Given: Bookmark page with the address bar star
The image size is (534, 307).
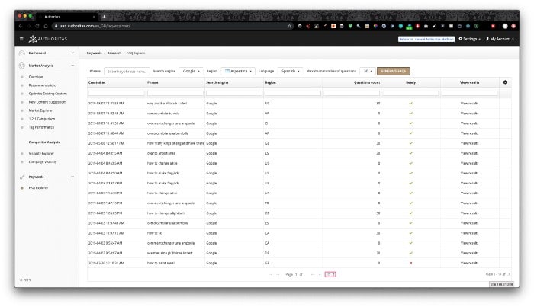Looking at the screenshot, I should [x=289, y=26].
